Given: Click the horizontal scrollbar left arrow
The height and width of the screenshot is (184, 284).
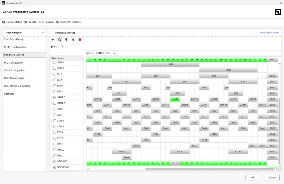Looking at the screenshot, I should [88, 169].
